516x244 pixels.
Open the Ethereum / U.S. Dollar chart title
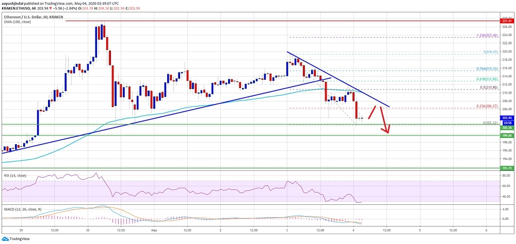click(x=32, y=18)
